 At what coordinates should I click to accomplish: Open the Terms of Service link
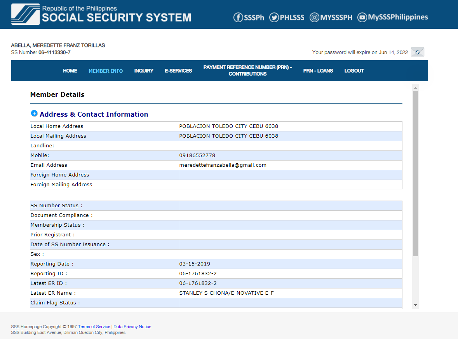(x=94, y=327)
